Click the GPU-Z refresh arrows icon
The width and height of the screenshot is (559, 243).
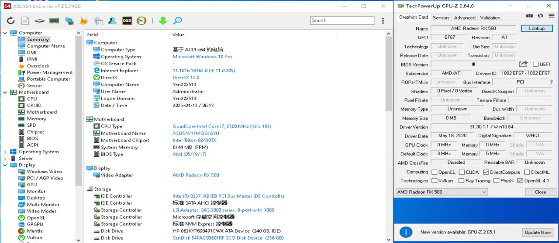point(540,16)
